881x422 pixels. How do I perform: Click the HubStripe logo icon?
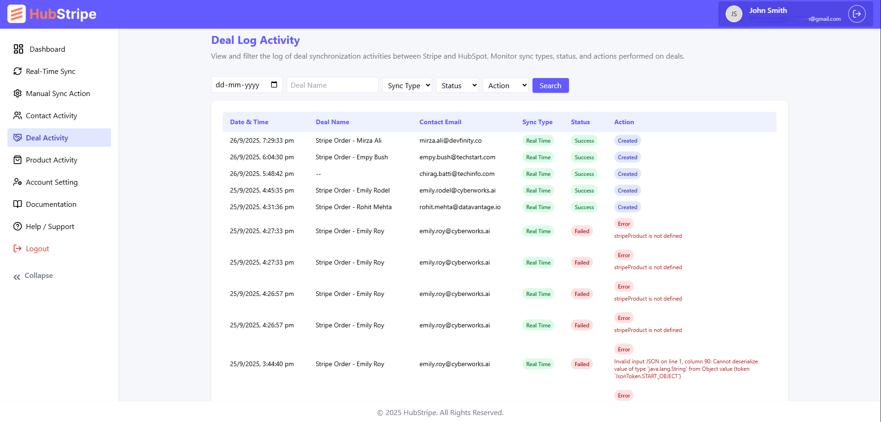pyautogui.click(x=17, y=14)
